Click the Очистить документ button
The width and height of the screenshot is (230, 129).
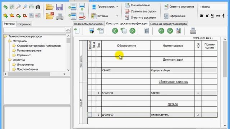[141, 18]
